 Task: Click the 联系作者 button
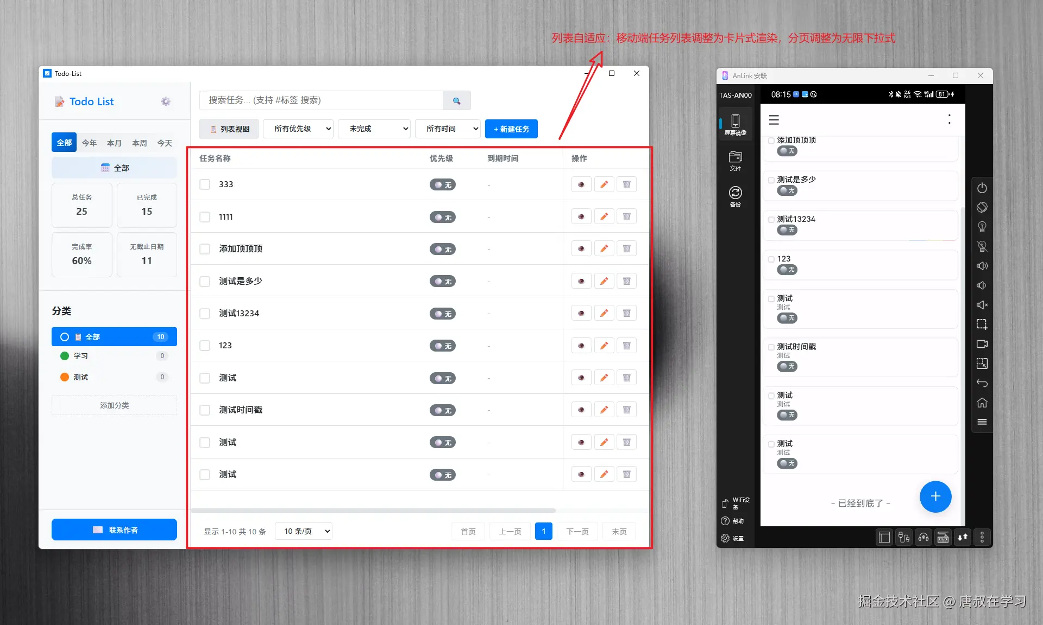tap(114, 530)
